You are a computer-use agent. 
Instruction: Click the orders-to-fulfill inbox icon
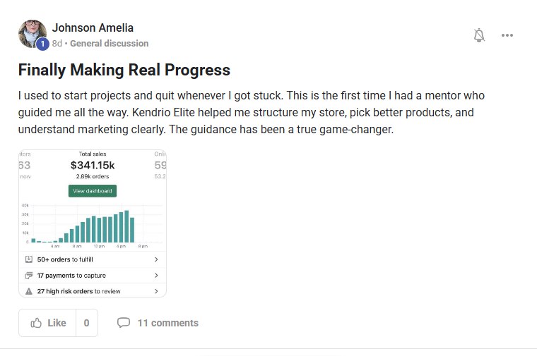pos(29,259)
